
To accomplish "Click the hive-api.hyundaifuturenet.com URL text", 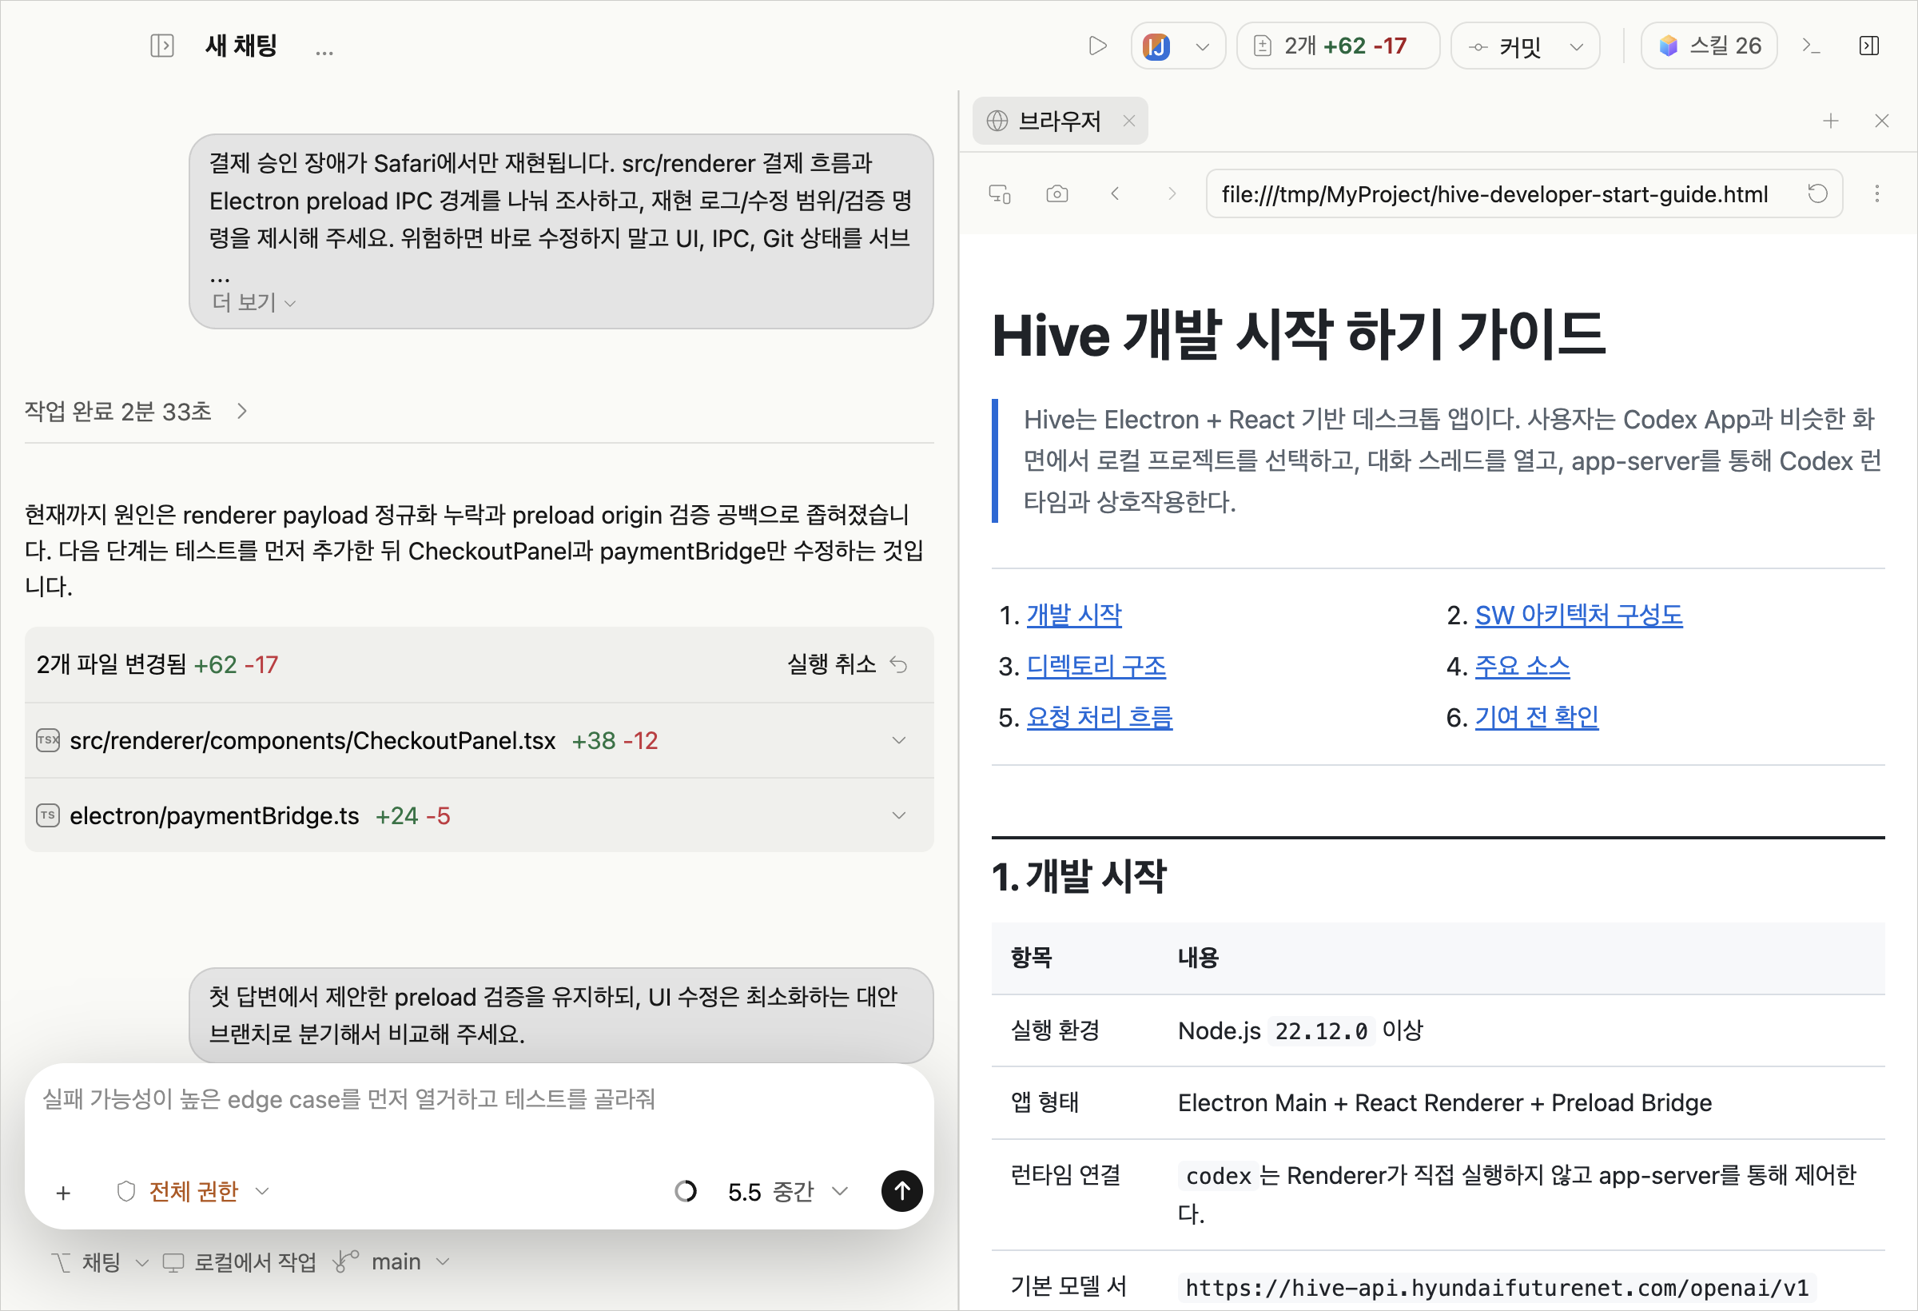I will (x=1496, y=1287).
